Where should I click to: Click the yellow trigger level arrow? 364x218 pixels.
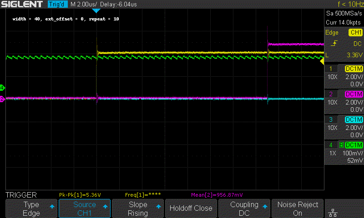pos(322,61)
